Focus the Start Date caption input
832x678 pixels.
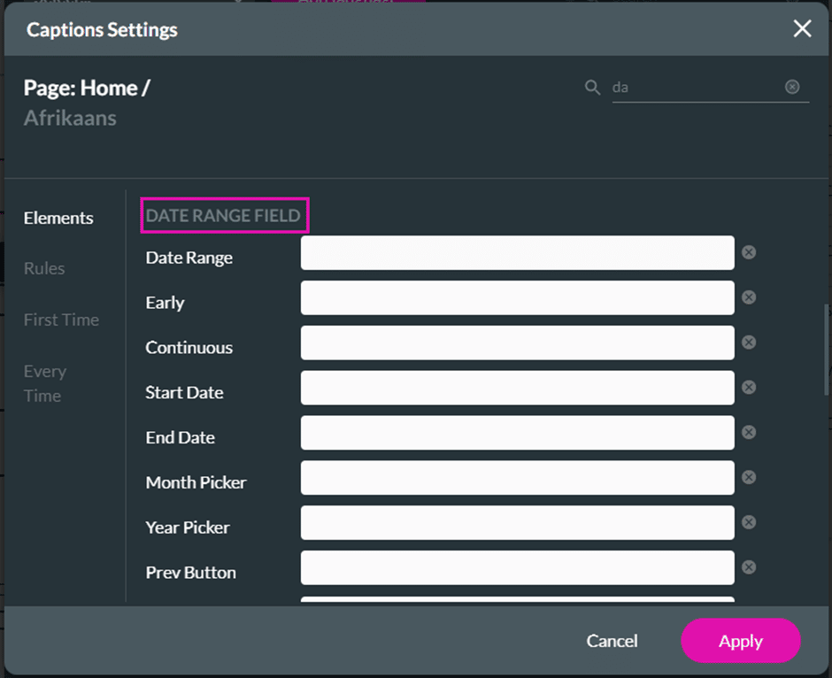(x=517, y=388)
